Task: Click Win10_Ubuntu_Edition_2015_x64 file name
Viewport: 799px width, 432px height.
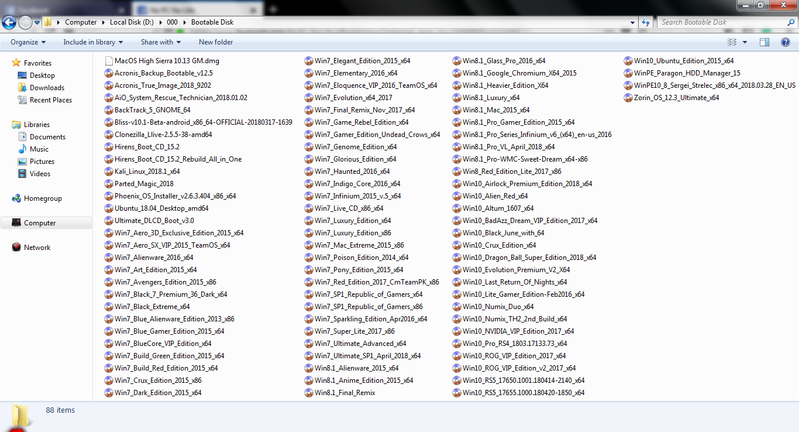Action: click(x=684, y=61)
